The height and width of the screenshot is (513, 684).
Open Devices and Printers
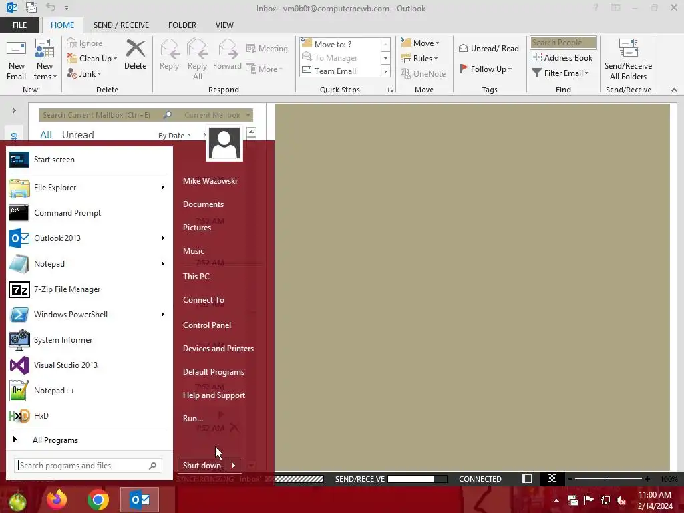pyautogui.click(x=218, y=349)
